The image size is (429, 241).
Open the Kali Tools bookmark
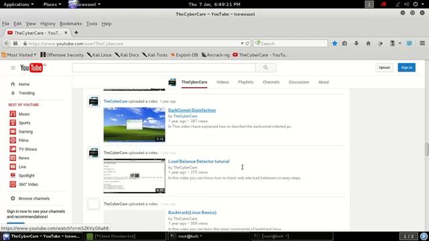155,55
